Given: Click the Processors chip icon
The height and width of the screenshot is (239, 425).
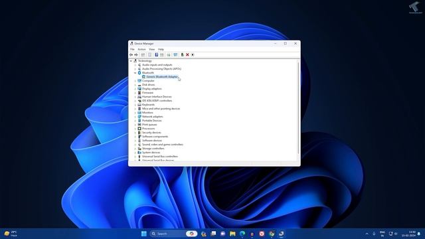Looking at the screenshot, I should 139,128.
